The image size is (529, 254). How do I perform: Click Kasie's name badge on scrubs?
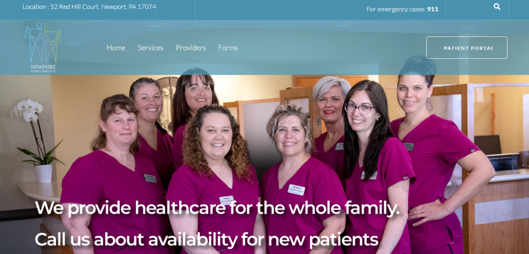[x=226, y=200]
